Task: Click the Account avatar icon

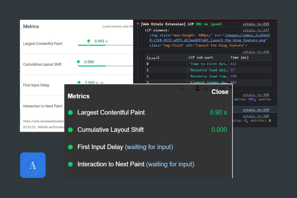Action: (197, 88)
